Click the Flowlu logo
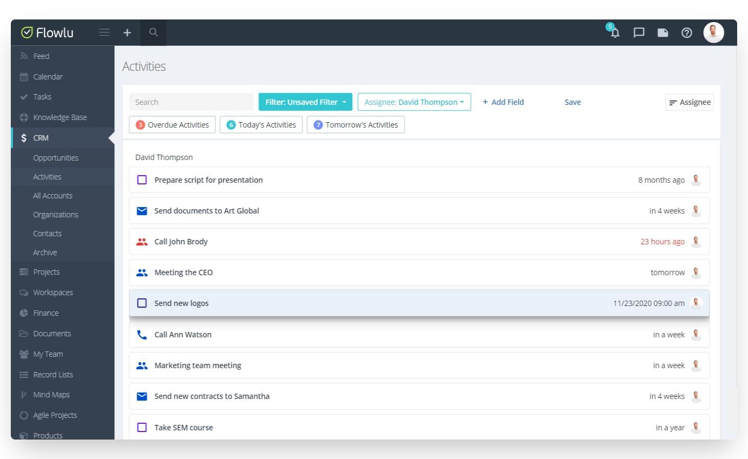This screenshot has height=459, width=748. [47, 32]
